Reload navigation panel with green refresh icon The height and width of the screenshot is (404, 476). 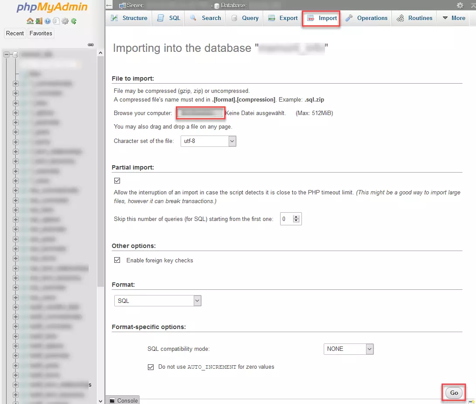(x=74, y=21)
